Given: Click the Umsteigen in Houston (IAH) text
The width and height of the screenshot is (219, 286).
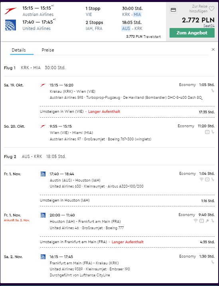Looking at the screenshot, I should [65, 200].
